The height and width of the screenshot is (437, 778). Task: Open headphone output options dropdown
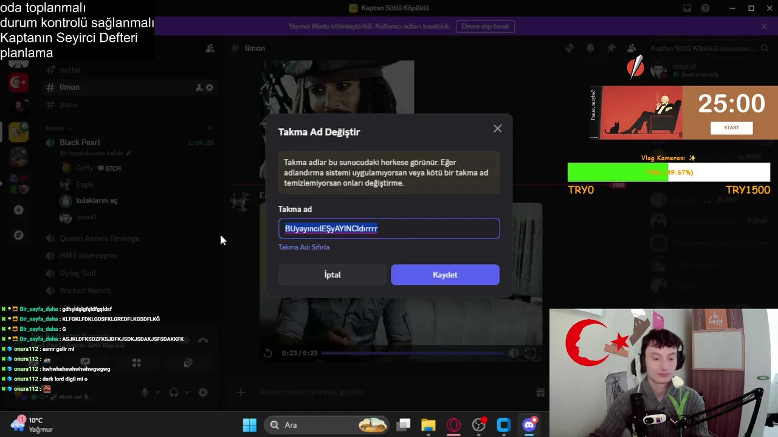[186, 393]
